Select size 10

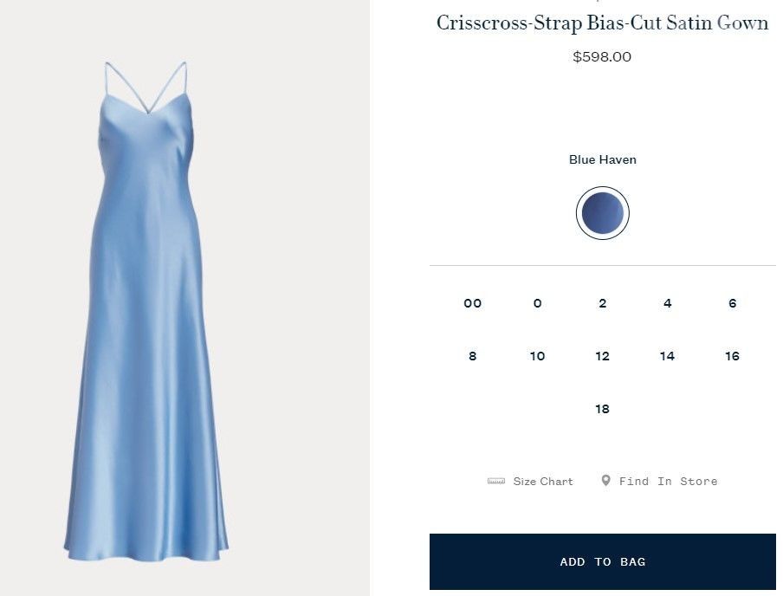pos(537,356)
